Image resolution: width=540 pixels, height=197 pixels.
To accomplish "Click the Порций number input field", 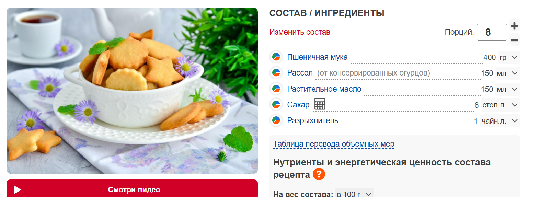I will 492,32.
